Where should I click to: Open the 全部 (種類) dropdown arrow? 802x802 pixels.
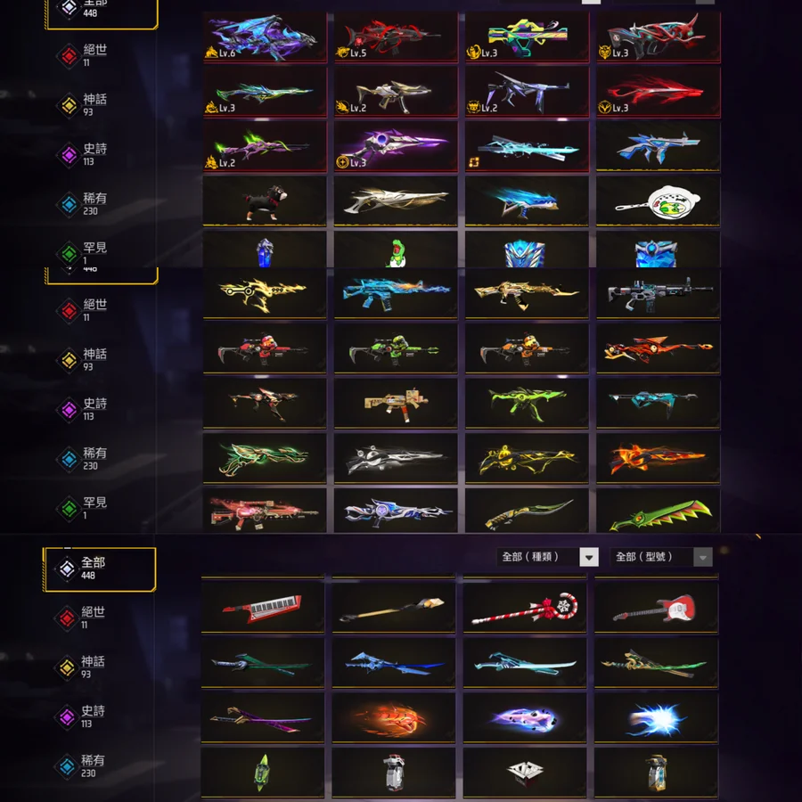click(x=589, y=557)
